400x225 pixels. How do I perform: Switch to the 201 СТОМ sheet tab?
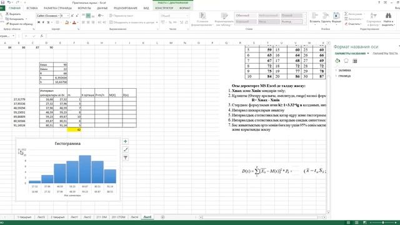(x=118, y=217)
